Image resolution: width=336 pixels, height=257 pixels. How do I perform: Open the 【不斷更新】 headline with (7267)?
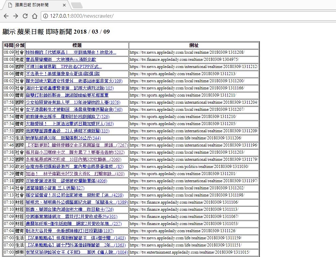click(77, 145)
